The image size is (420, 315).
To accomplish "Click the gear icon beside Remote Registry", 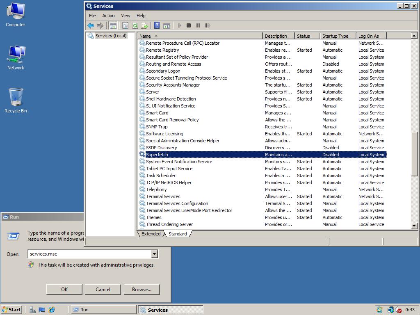I will click(x=142, y=50).
